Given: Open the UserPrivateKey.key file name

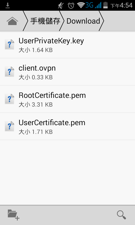Looking at the screenshot, I should [51, 41].
